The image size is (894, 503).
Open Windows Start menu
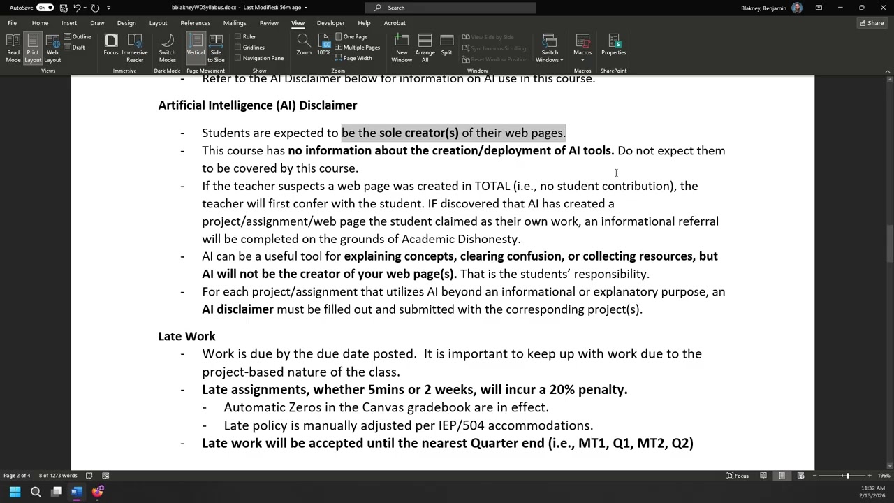tap(15, 492)
